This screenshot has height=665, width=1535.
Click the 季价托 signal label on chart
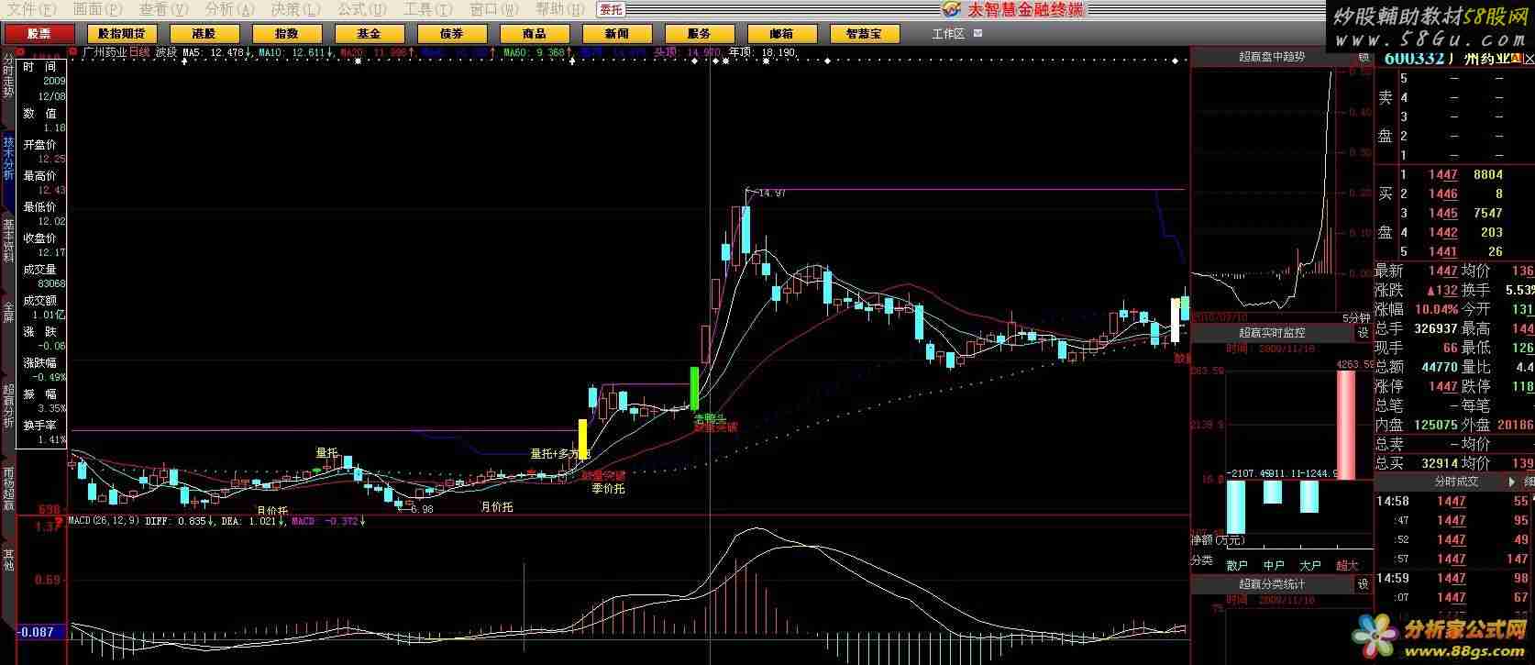point(608,489)
